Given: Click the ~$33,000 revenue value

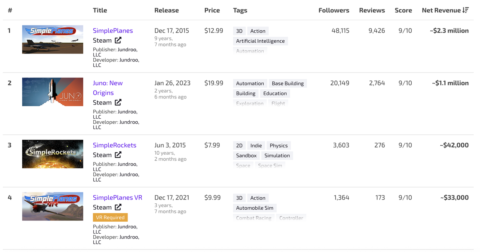Looking at the screenshot, I should 454,198.
